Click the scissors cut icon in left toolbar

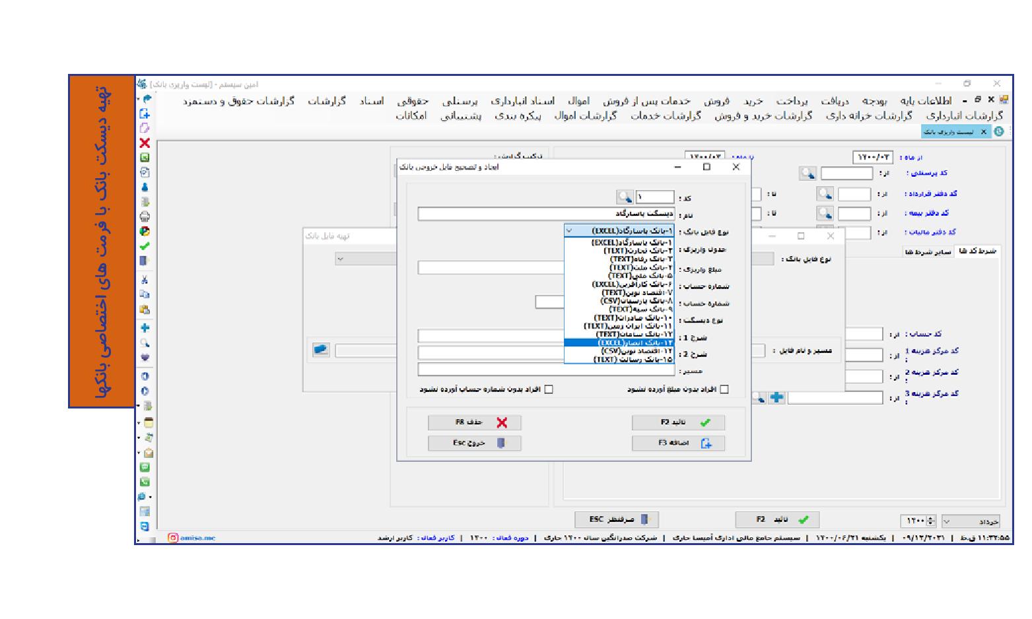(145, 280)
